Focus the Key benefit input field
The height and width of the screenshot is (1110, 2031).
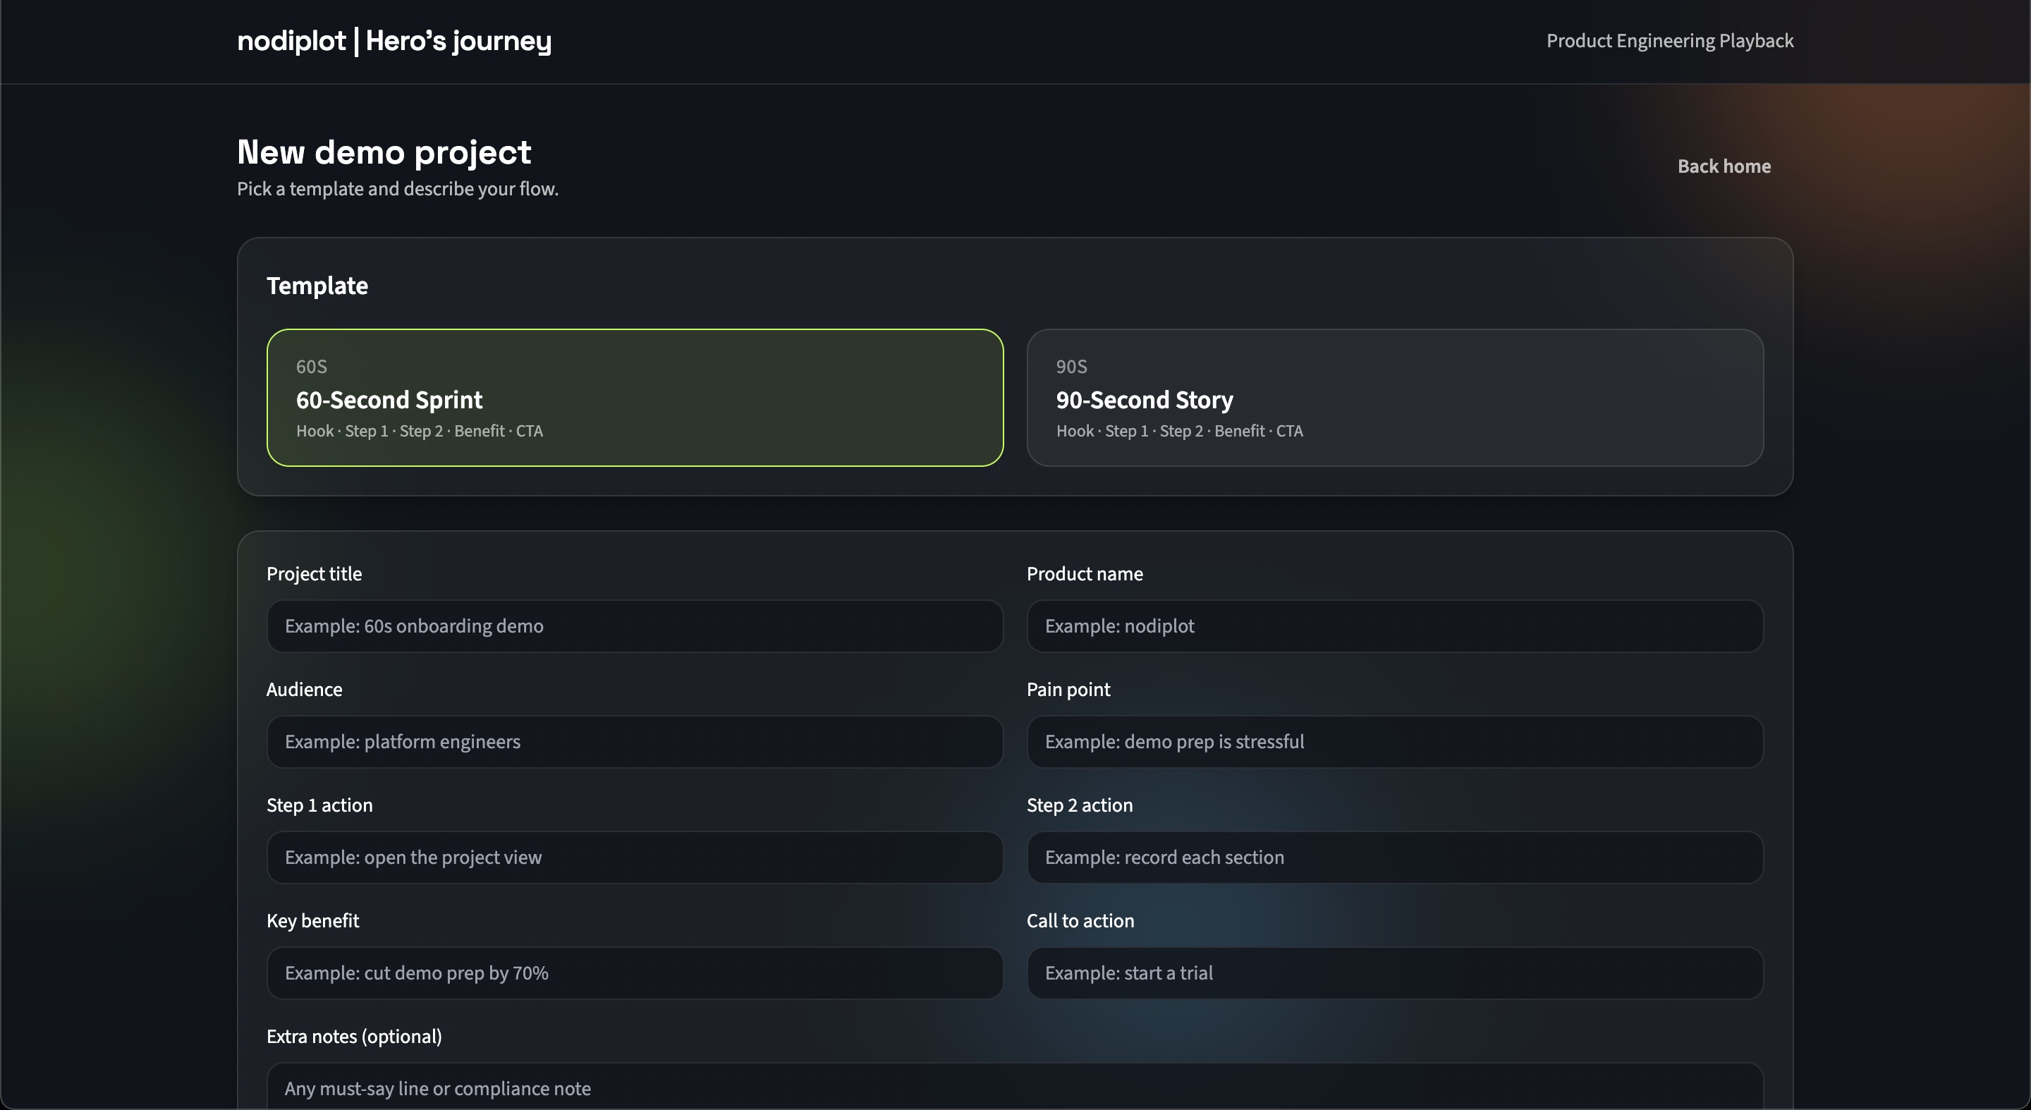(634, 972)
